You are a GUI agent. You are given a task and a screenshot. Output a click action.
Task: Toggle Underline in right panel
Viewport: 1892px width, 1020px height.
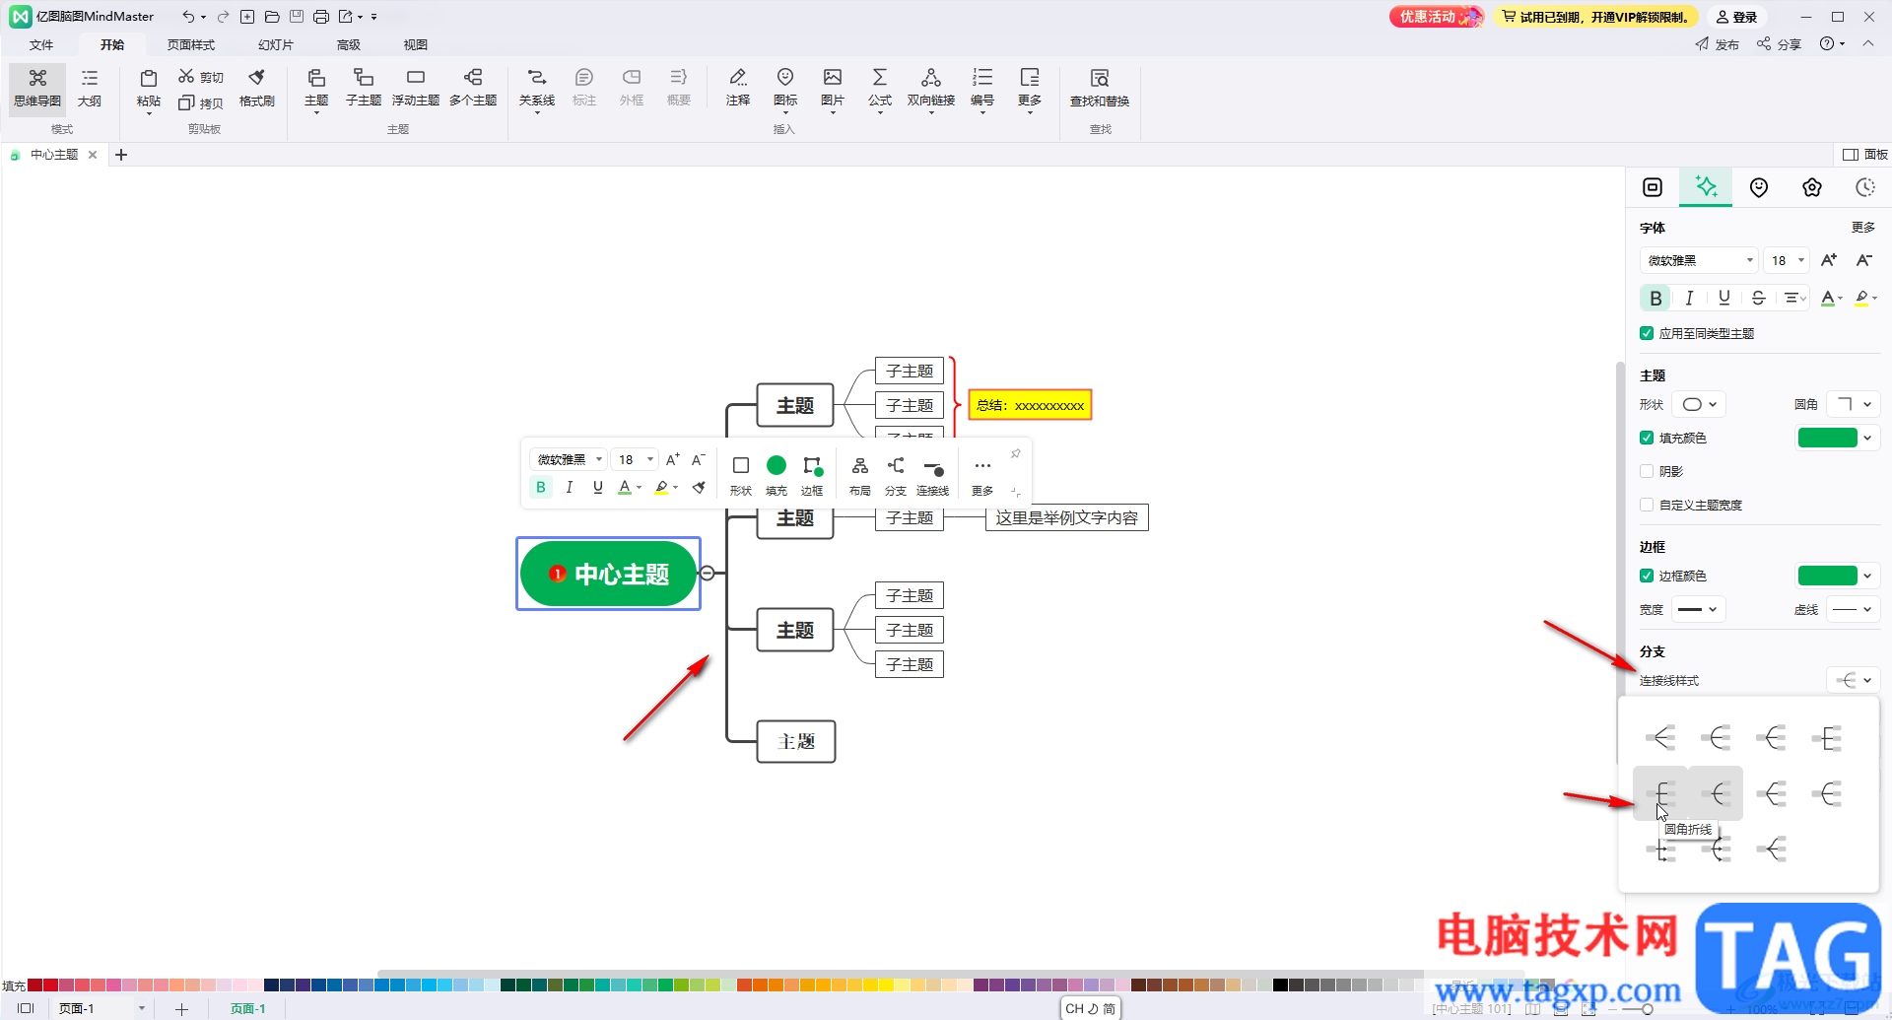[x=1723, y=298]
